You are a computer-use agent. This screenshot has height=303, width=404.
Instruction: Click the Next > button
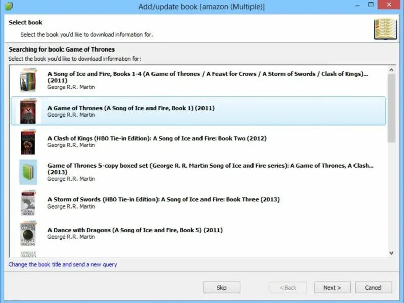tap(332, 287)
